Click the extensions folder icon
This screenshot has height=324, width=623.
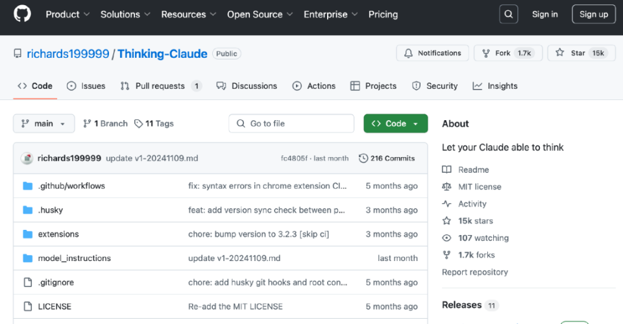click(x=28, y=234)
